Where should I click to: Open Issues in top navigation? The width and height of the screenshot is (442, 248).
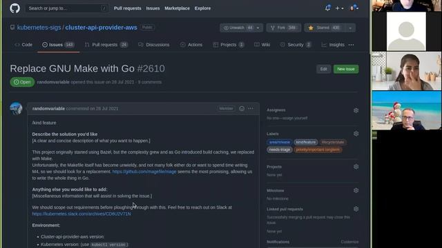click(x=153, y=8)
